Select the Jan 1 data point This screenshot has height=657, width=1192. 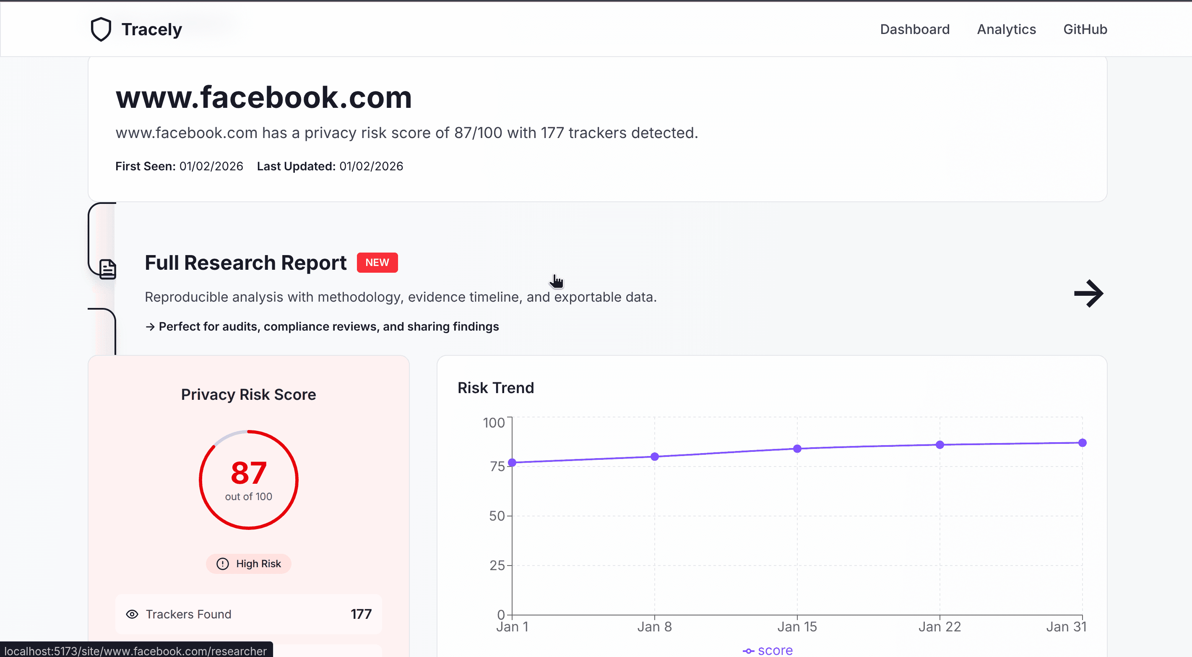point(512,462)
